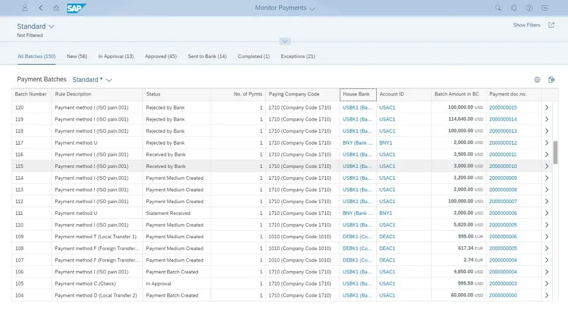Open table settings gear icon
This screenshot has height=319, width=568.
coord(537,80)
